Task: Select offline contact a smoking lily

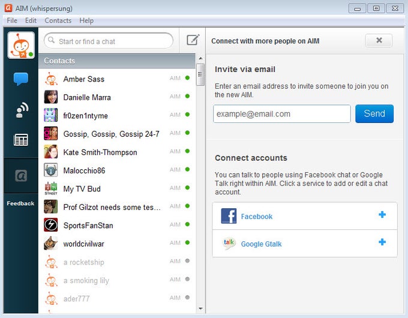Action: [x=117, y=280]
